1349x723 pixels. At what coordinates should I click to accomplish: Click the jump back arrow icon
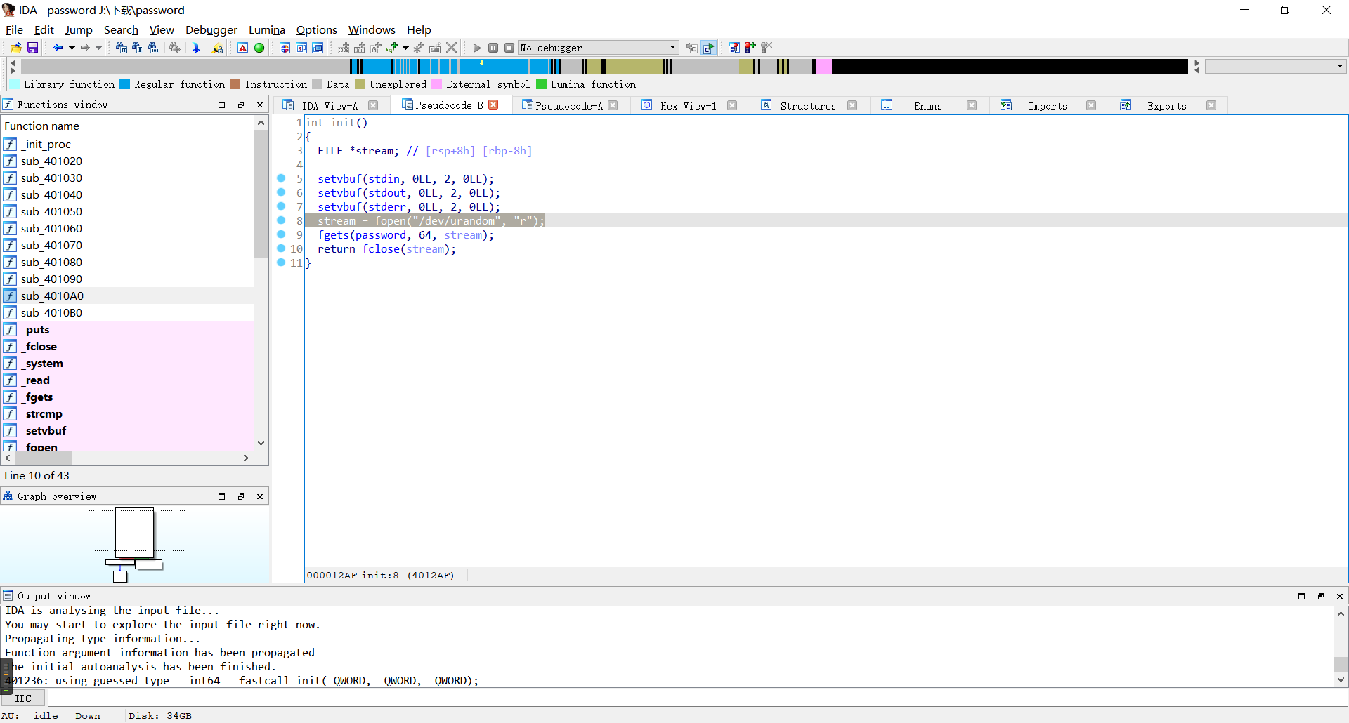click(58, 48)
